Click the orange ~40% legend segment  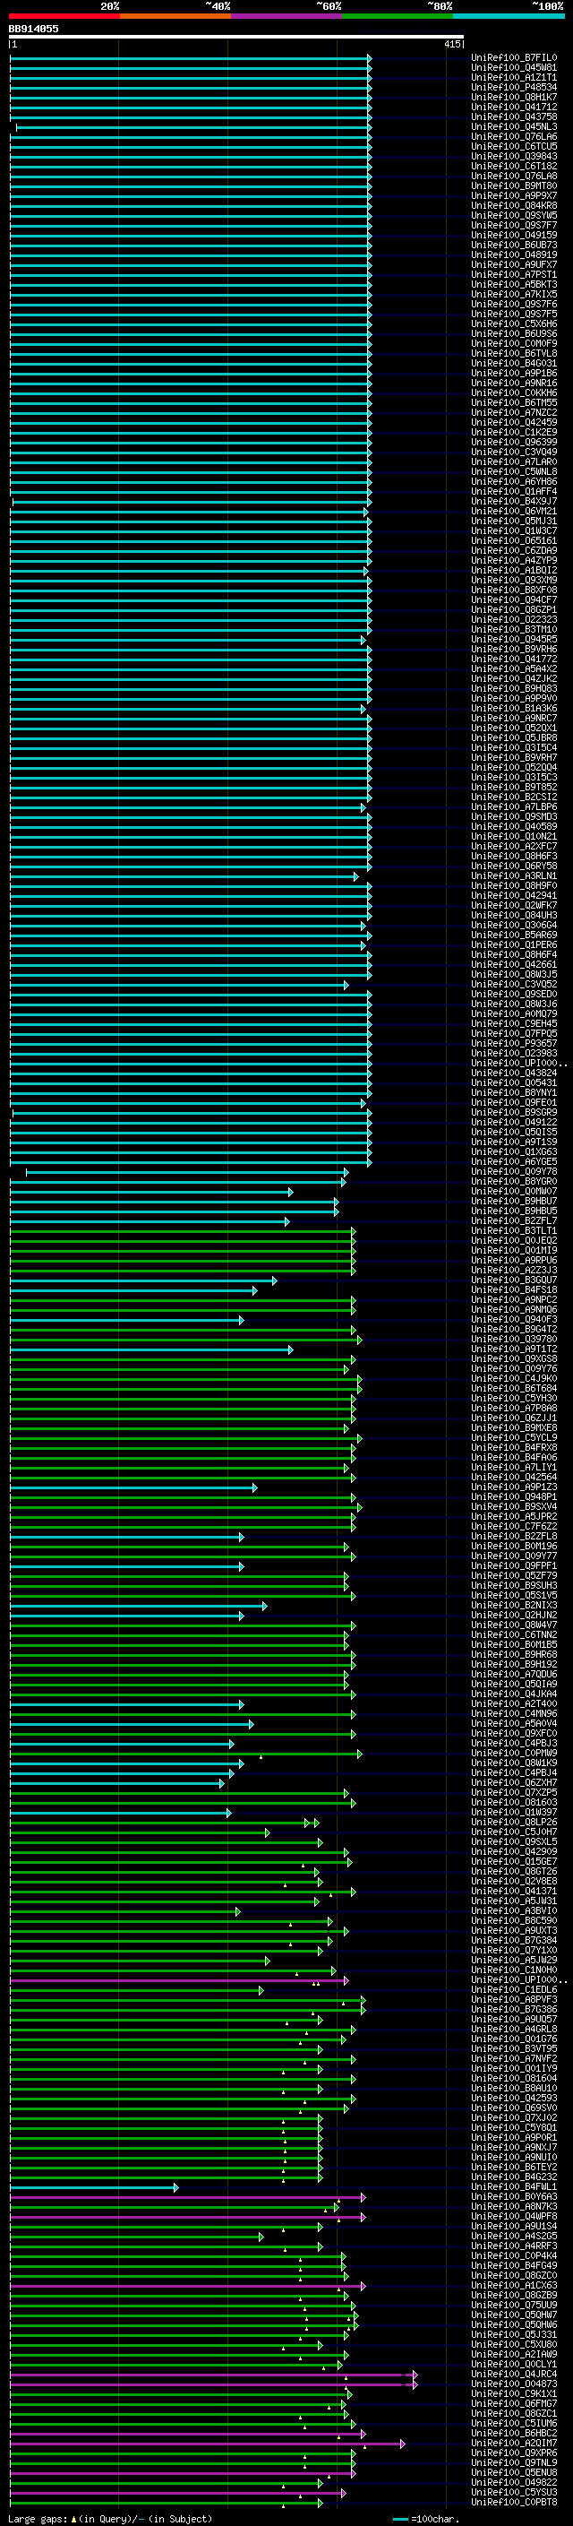tap(175, 16)
